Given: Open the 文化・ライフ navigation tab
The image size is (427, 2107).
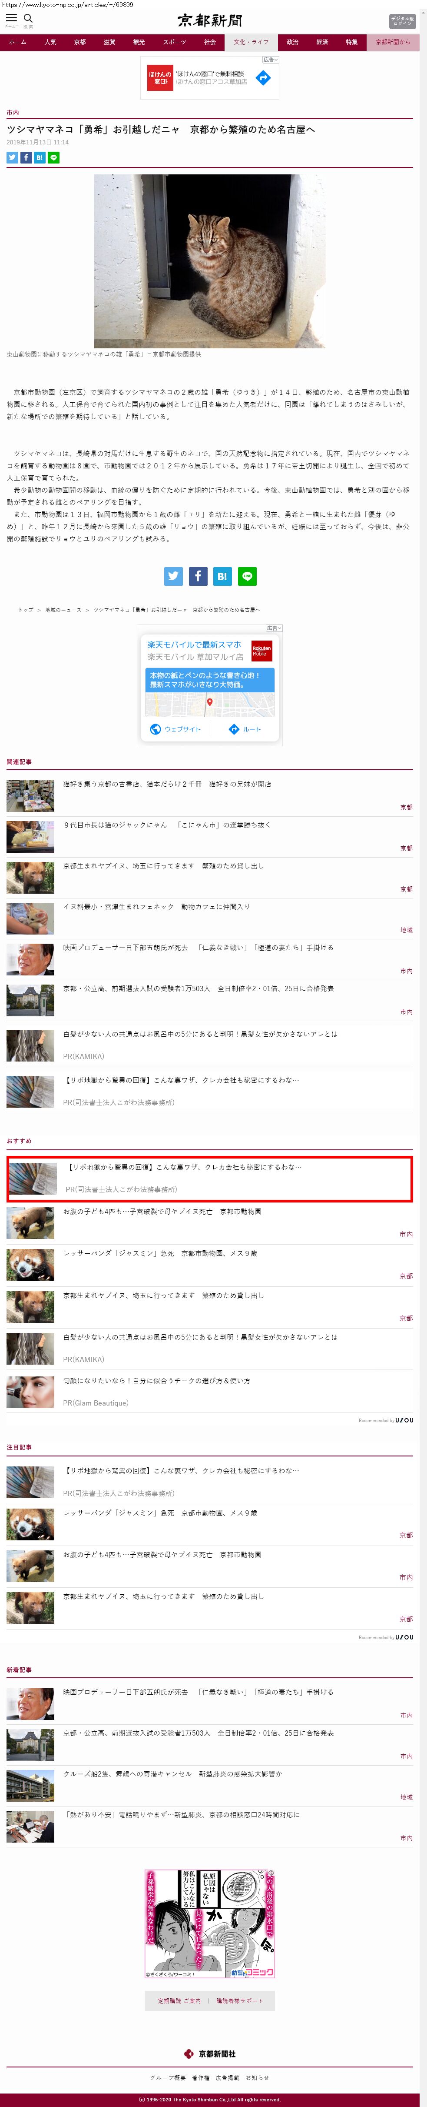Looking at the screenshot, I should 252,42.
